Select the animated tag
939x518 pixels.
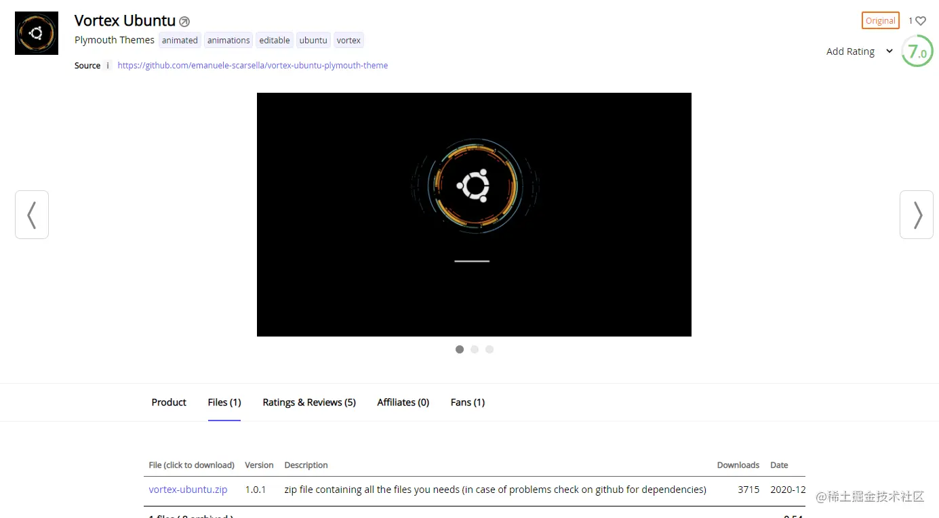(180, 41)
